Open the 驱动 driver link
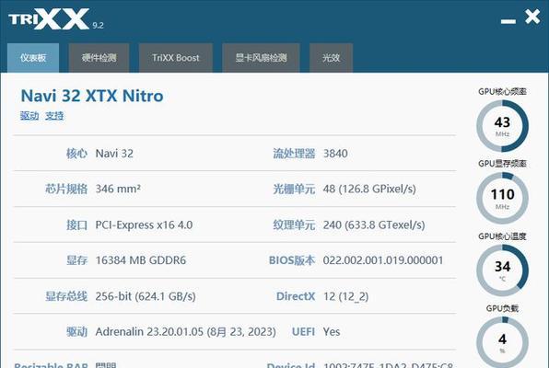Image resolution: width=549 pixels, height=368 pixels. [29, 116]
